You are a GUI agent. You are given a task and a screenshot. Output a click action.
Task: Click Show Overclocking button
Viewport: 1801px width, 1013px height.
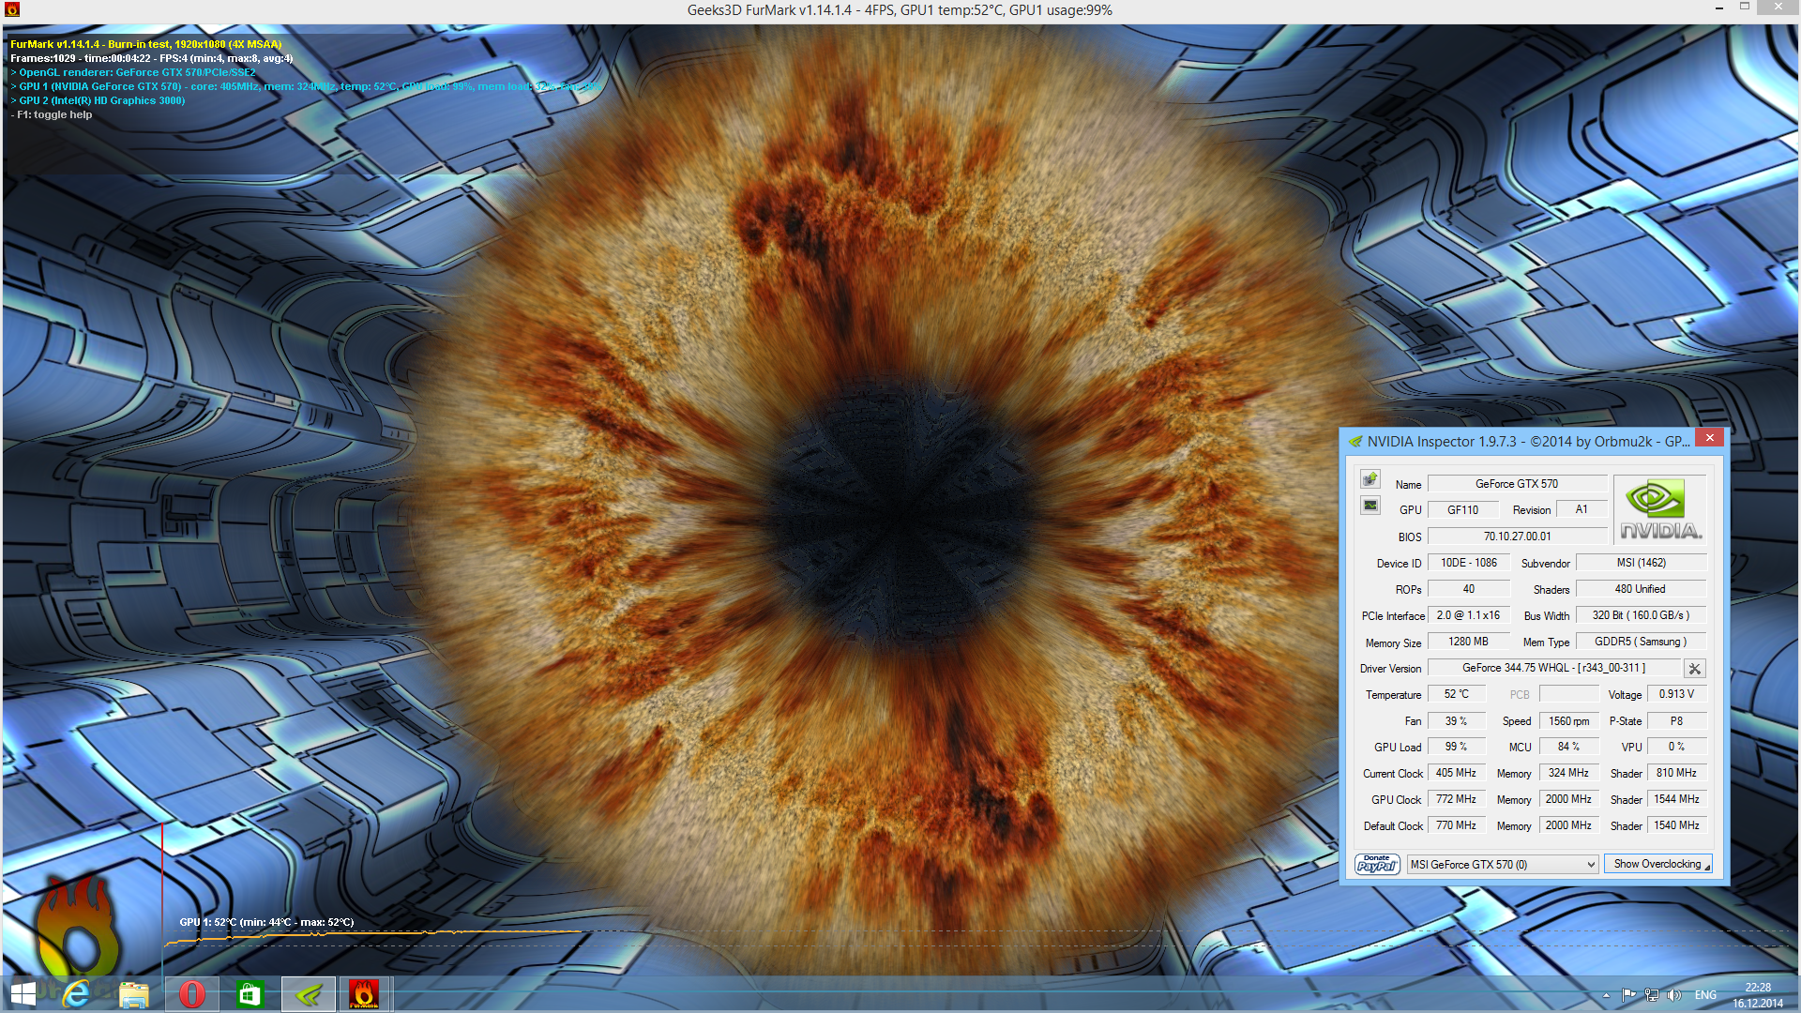point(1657,864)
